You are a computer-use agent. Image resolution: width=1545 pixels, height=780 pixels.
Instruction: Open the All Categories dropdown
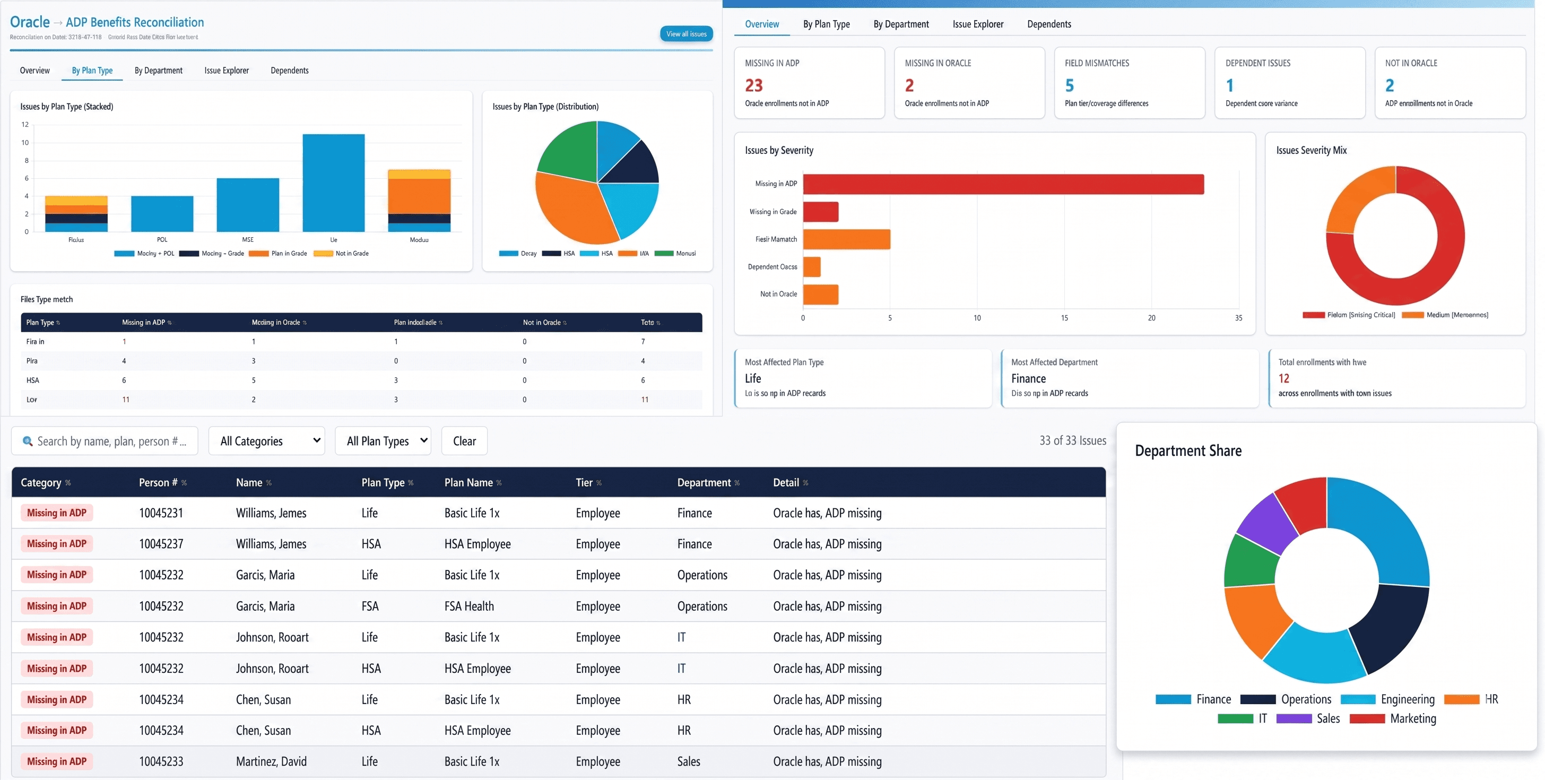click(x=267, y=441)
